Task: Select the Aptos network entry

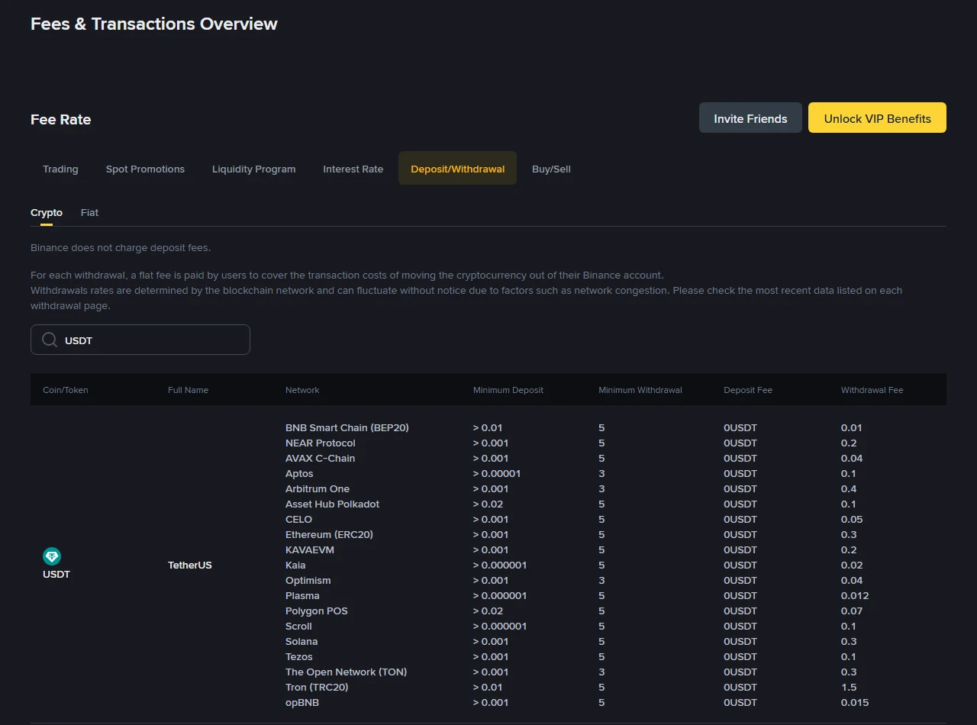Action: 299,474
